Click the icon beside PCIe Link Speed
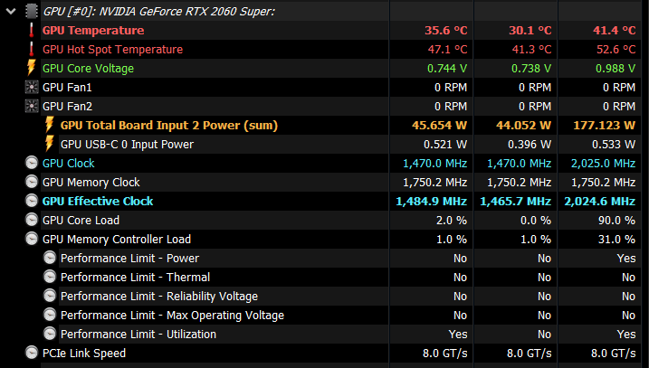The image size is (649, 368). click(32, 354)
